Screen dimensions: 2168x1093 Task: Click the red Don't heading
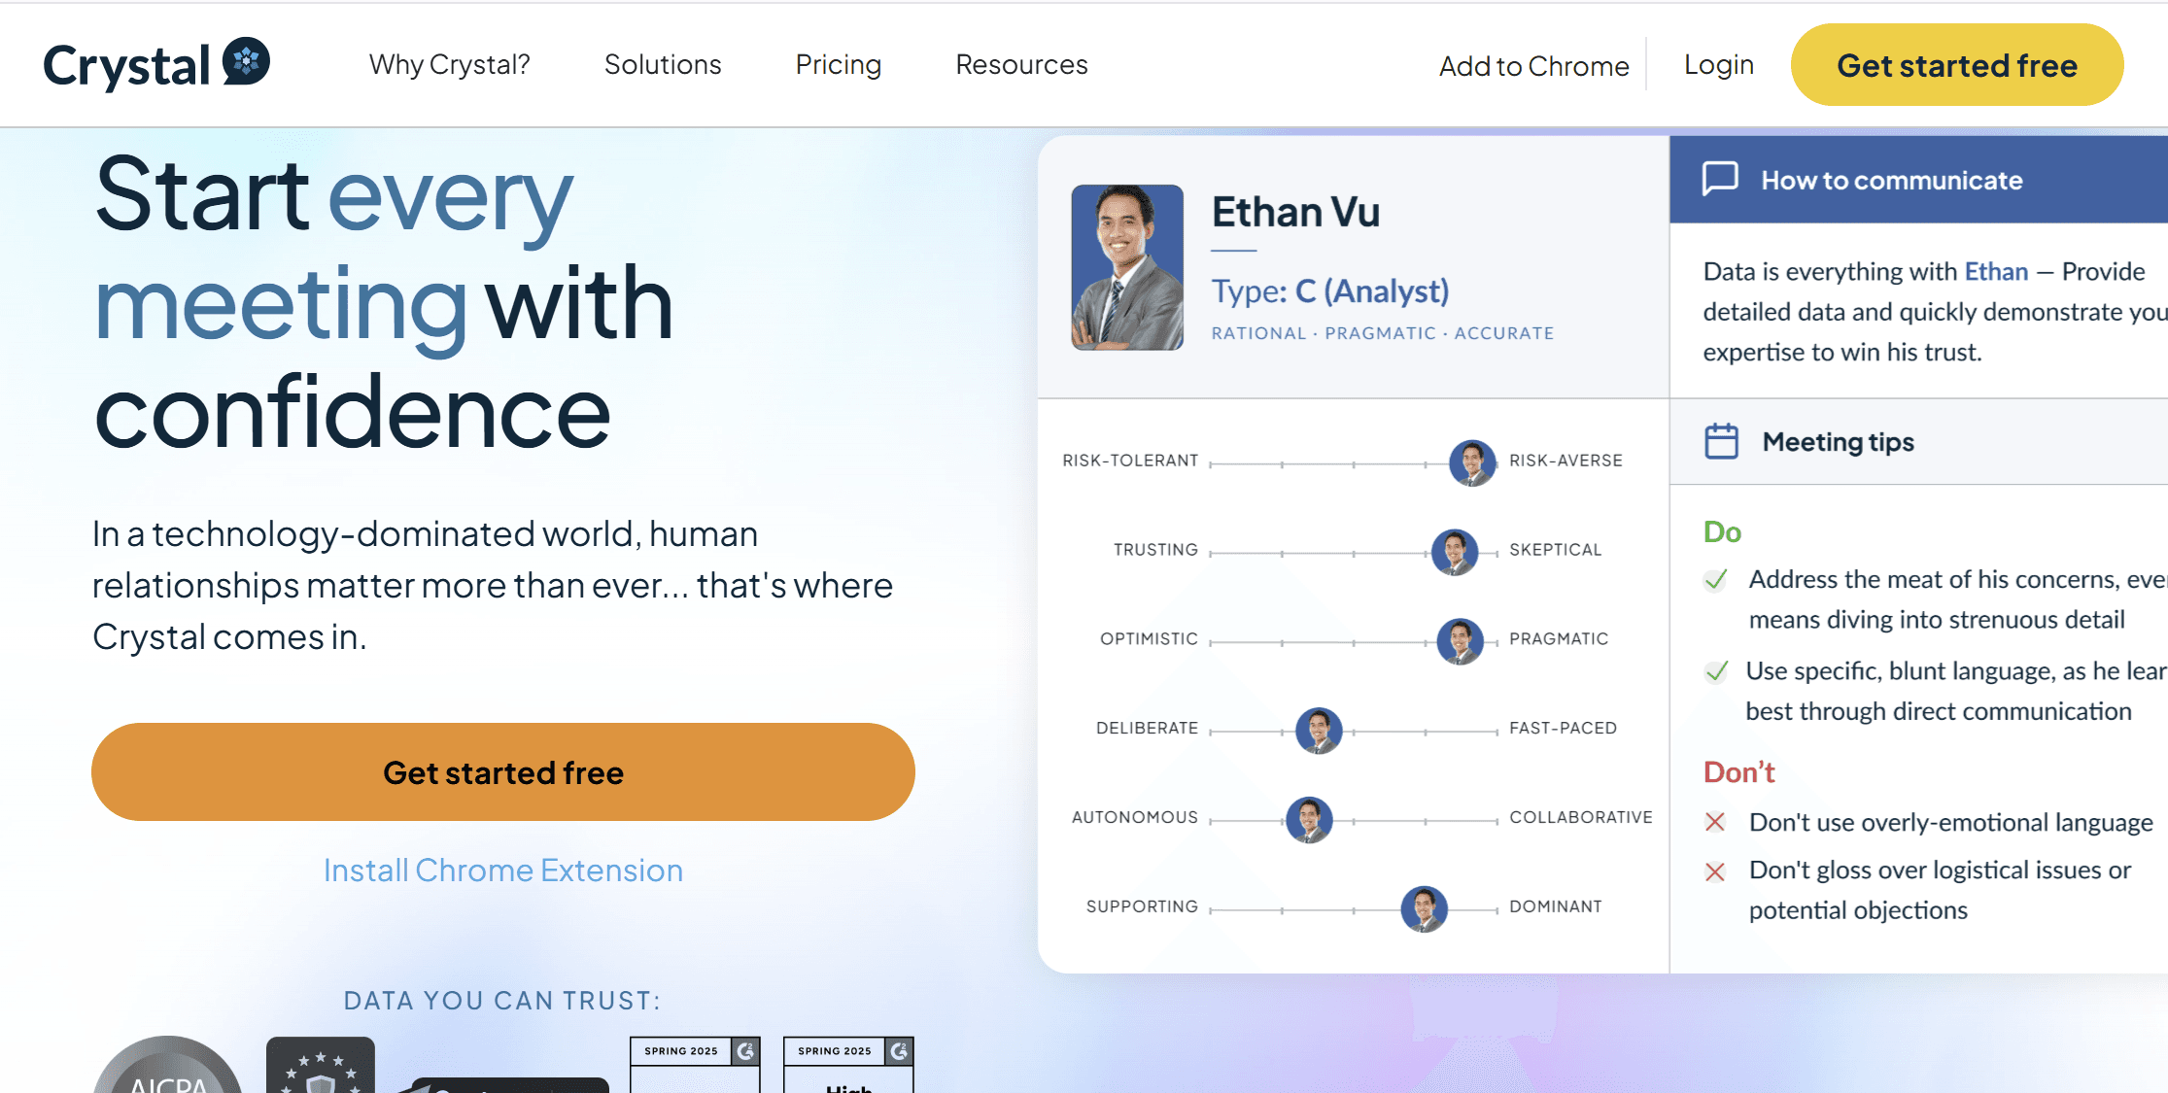(x=1738, y=771)
